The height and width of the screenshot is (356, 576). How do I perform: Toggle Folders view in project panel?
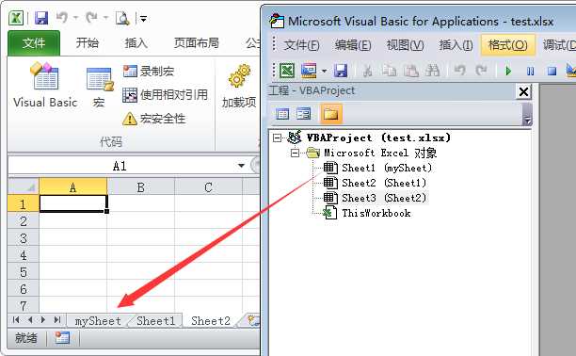tap(330, 114)
